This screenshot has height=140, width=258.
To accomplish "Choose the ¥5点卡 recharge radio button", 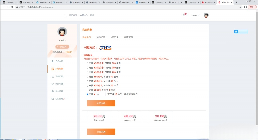I will 87,90.
